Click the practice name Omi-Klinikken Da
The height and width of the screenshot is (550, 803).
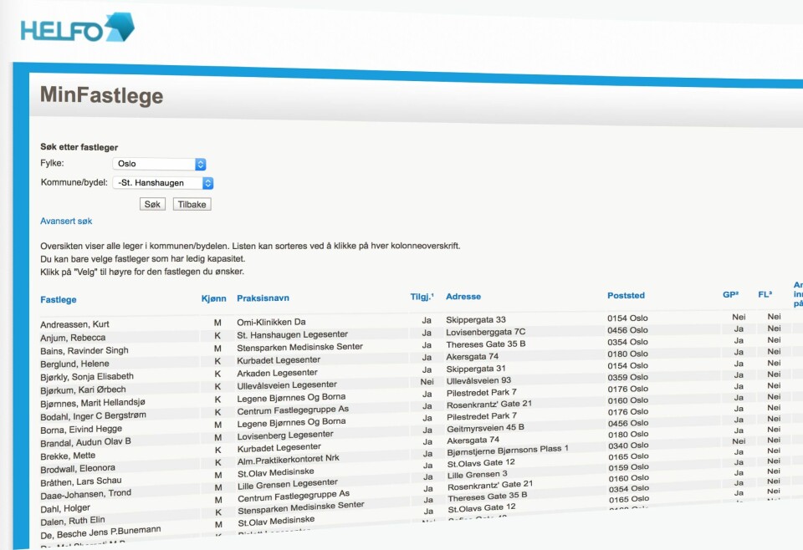pyautogui.click(x=271, y=322)
